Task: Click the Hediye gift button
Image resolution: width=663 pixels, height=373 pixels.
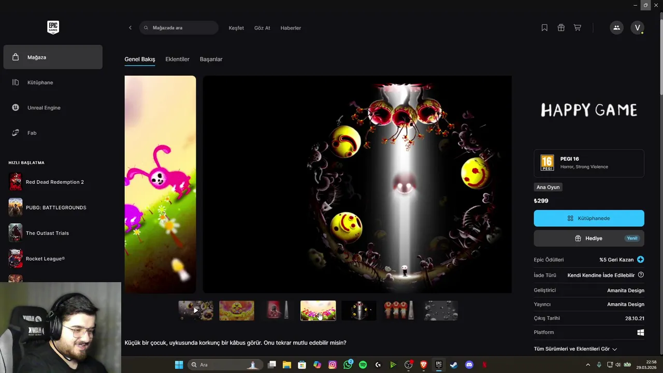Action: (589, 238)
